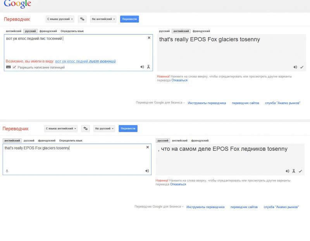The image size is (310, 241).
Task: Rate the upper translation with the checkmark
Action: coord(301,67)
